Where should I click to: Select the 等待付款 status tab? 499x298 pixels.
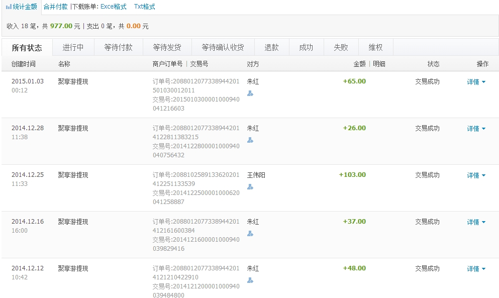(x=118, y=47)
